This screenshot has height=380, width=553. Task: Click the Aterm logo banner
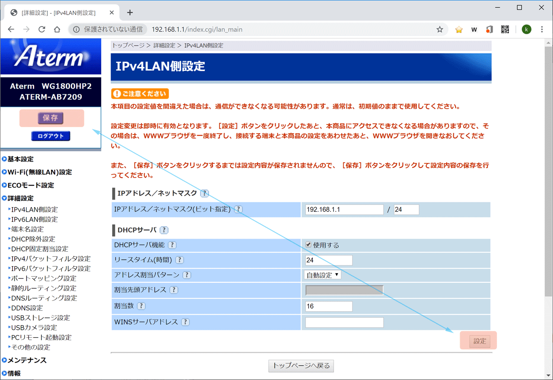click(x=51, y=56)
